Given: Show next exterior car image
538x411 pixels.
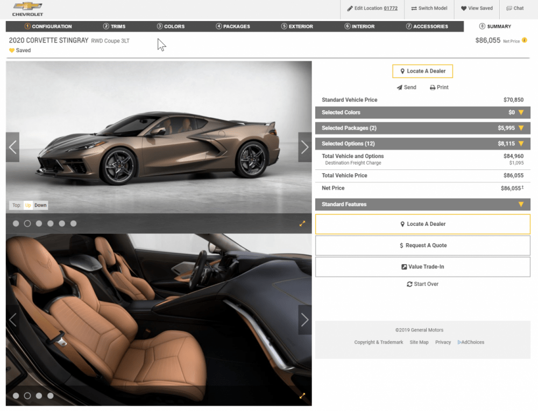Looking at the screenshot, I should (x=305, y=147).
